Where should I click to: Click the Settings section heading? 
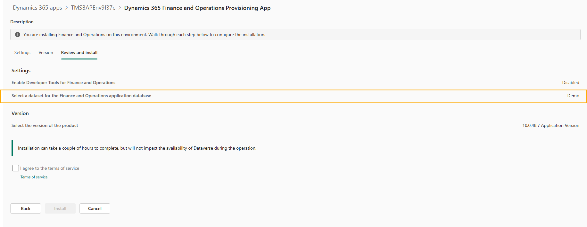click(x=21, y=71)
